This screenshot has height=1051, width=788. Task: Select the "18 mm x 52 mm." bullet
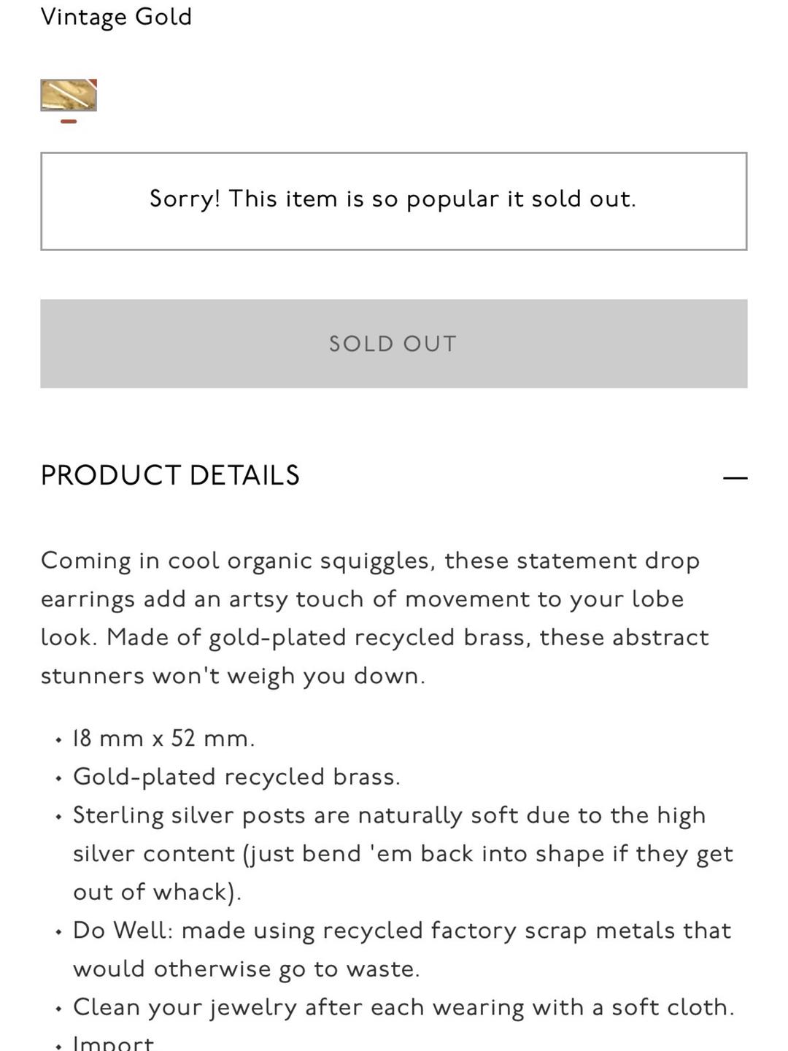point(163,739)
